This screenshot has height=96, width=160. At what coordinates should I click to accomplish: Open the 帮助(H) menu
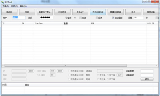(x=23, y=6)
